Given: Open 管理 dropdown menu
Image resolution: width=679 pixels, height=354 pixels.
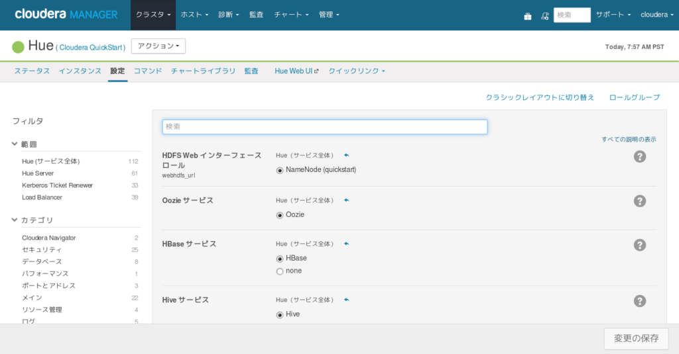Looking at the screenshot, I should tap(329, 15).
